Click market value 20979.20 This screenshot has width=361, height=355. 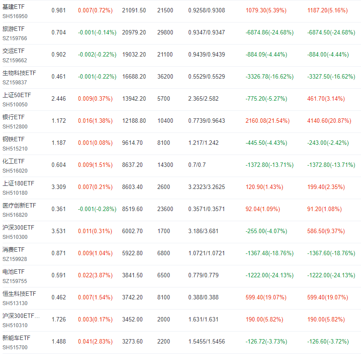pyautogui.click(x=134, y=33)
